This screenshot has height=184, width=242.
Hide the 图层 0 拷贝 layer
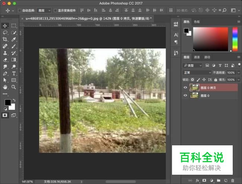(x=185, y=87)
